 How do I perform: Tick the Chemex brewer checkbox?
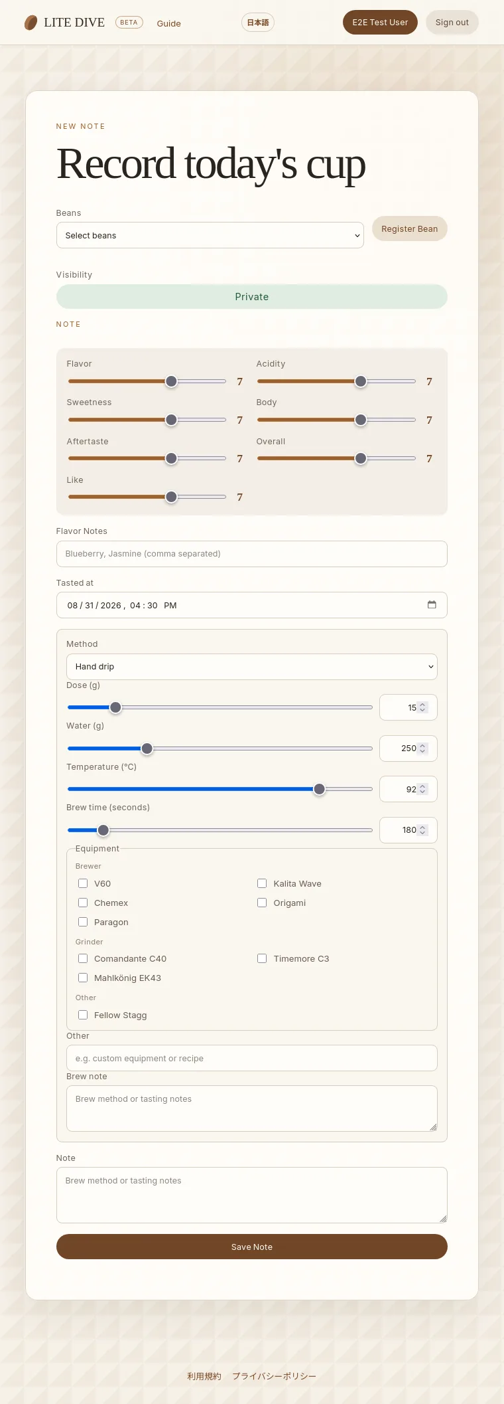[x=83, y=903]
